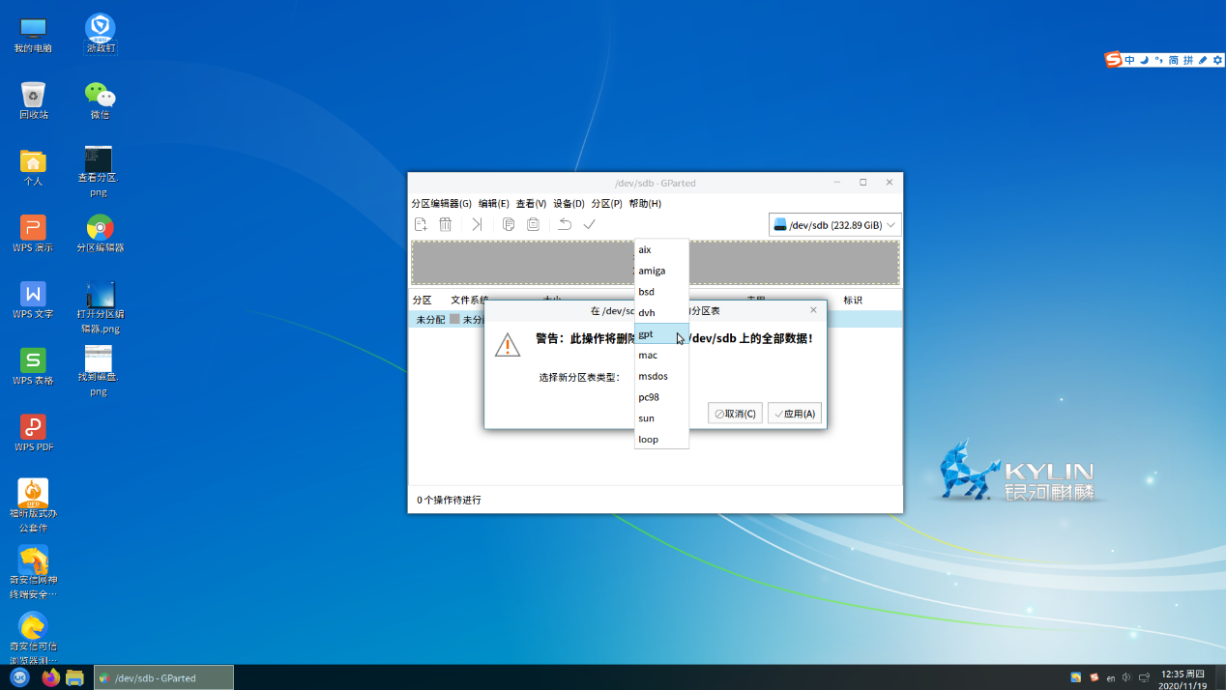
Task: Open the 分区编辑器(G) menu
Action: [x=441, y=204]
